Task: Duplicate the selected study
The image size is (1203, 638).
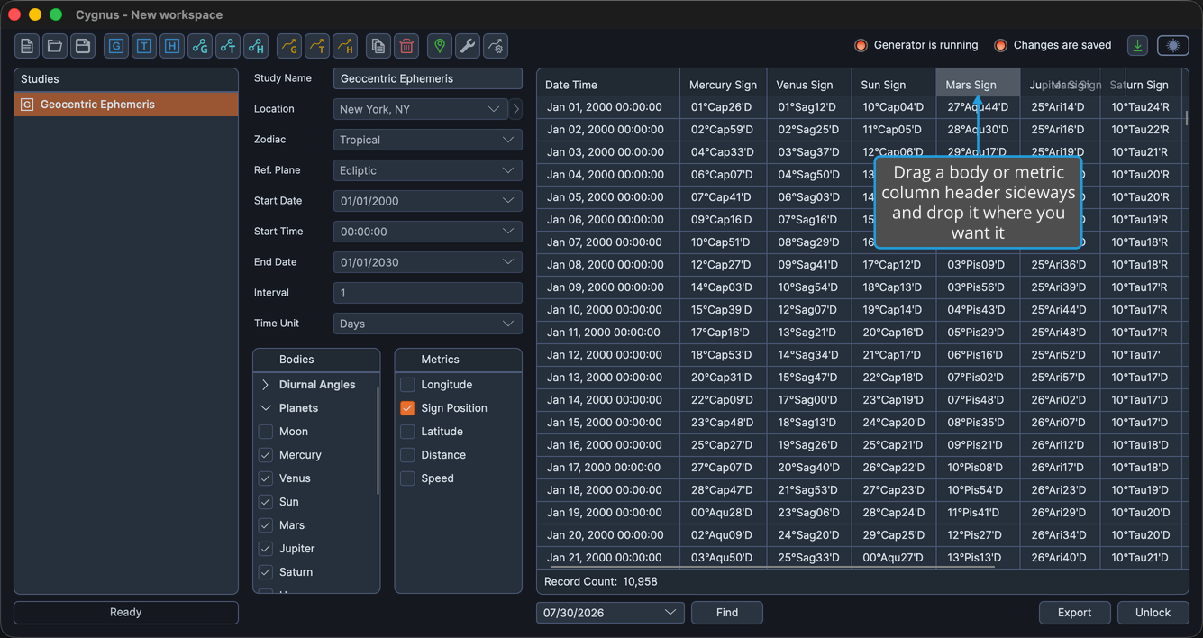Action: (378, 46)
